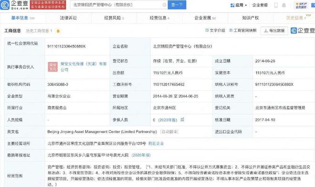
Task: Click the 实缴资本 value 11510万元人民币
Action: coord(270,73)
